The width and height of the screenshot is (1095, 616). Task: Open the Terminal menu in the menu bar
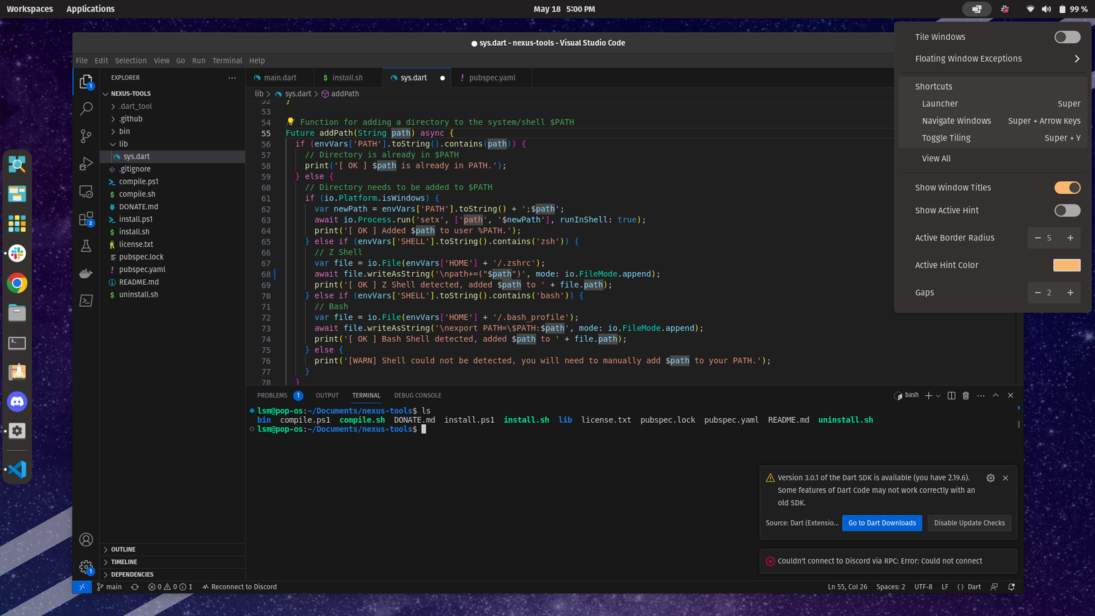click(227, 60)
